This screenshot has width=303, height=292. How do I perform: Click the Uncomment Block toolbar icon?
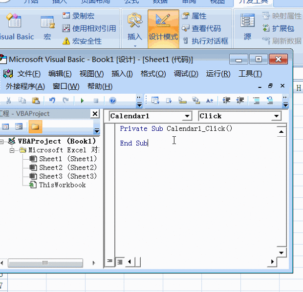click(270, 101)
